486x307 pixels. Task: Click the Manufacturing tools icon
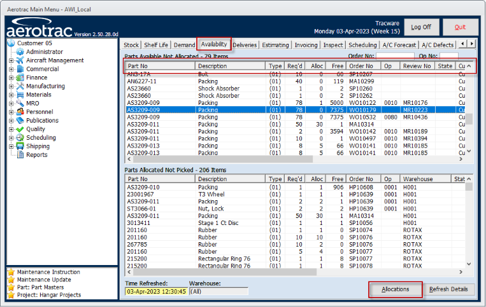pyautogui.click(x=20, y=86)
